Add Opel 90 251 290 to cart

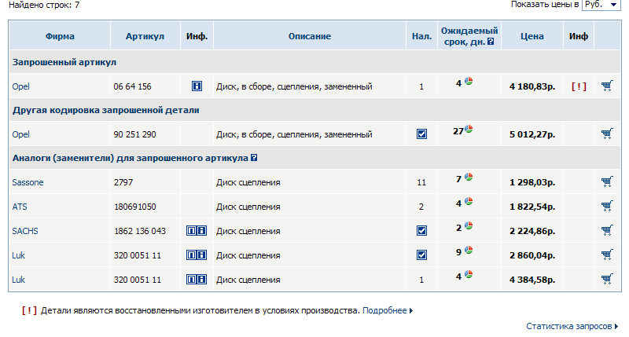point(606,134)
